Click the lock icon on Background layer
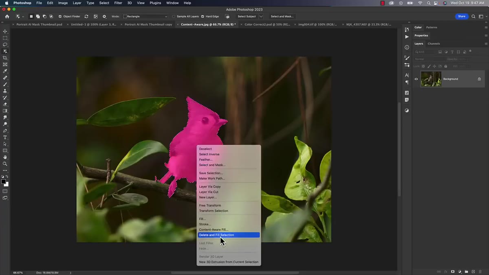Image resolution: width=489 pixels, height=275 pixels. 479,79
